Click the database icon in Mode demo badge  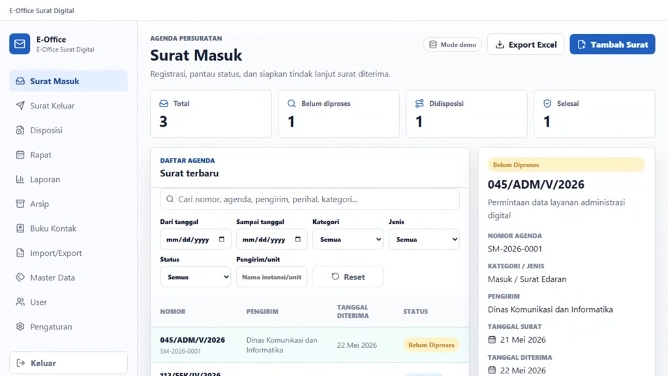tap(433, 44)
